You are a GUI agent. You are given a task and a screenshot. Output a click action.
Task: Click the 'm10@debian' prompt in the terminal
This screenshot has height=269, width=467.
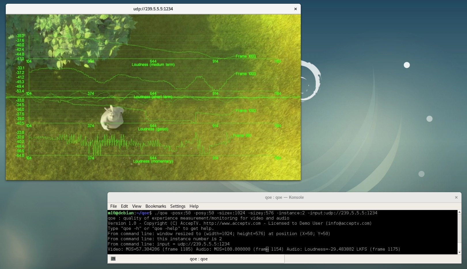tap(121, 213)
